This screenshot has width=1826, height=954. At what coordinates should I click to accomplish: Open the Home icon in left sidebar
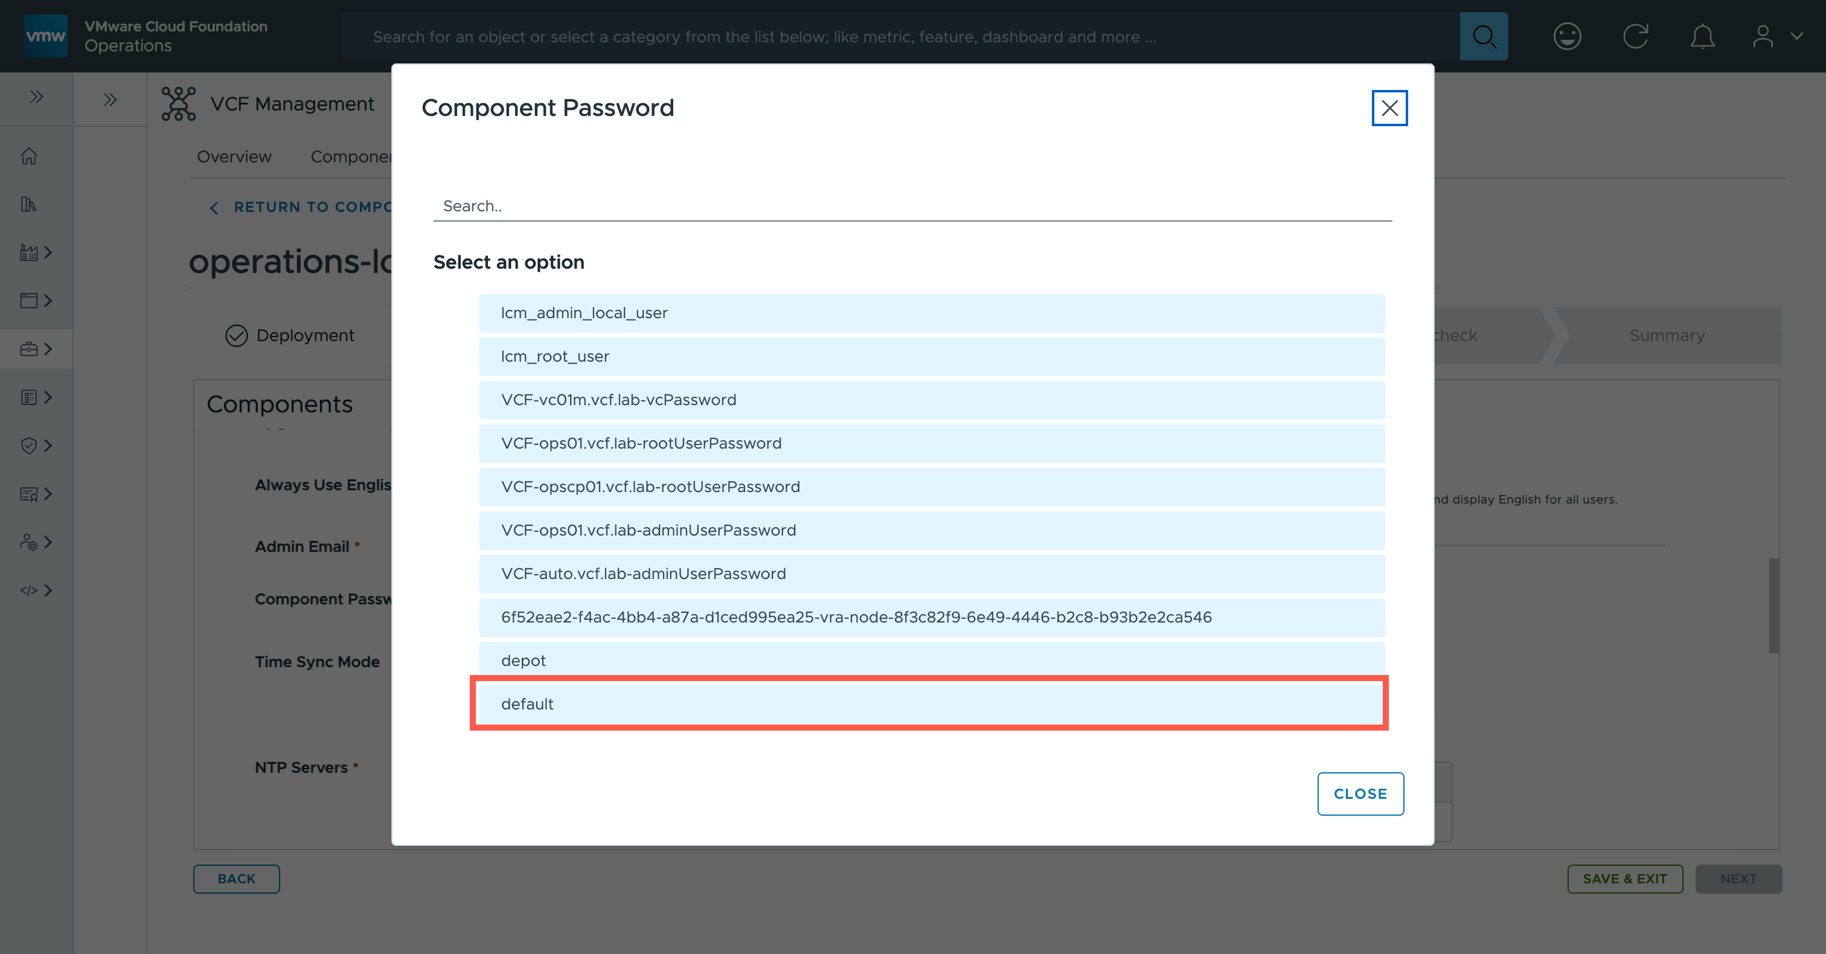pyautogui.click(x=29, y=156)
